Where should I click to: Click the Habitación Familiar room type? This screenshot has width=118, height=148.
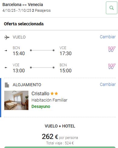(x=49, y=100)
